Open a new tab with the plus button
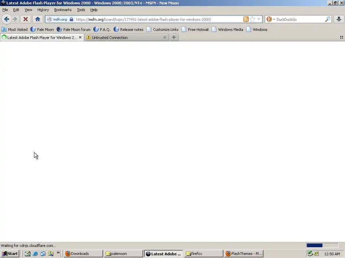The width and height of the screenshot is (345, 258). click(174, 38)
